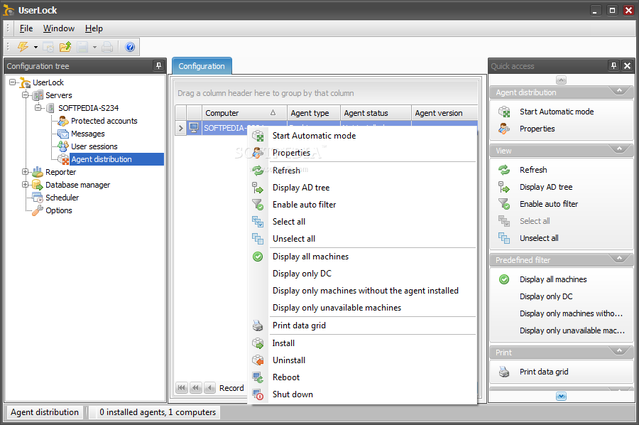Choose Display AD tree in context menu
Screen dimensions: 639x425
click(x=362, y=187)
